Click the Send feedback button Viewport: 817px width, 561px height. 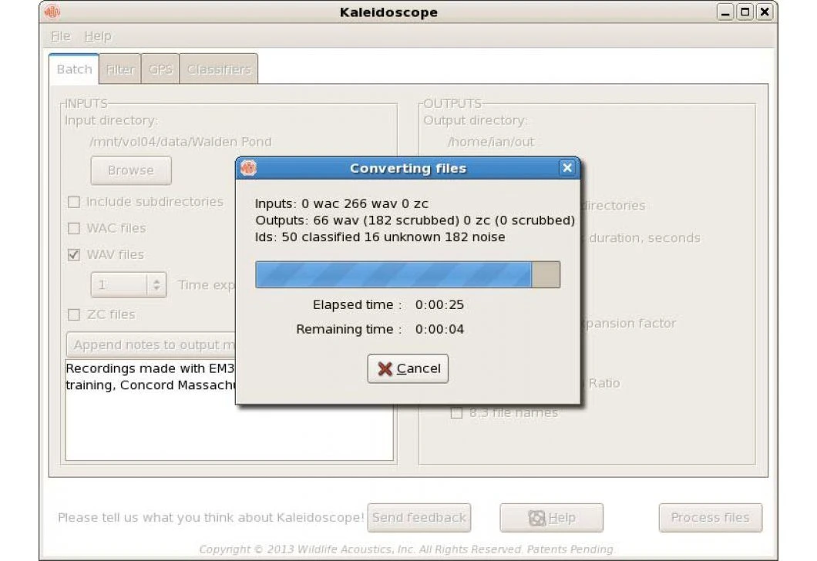click(419, 517)
